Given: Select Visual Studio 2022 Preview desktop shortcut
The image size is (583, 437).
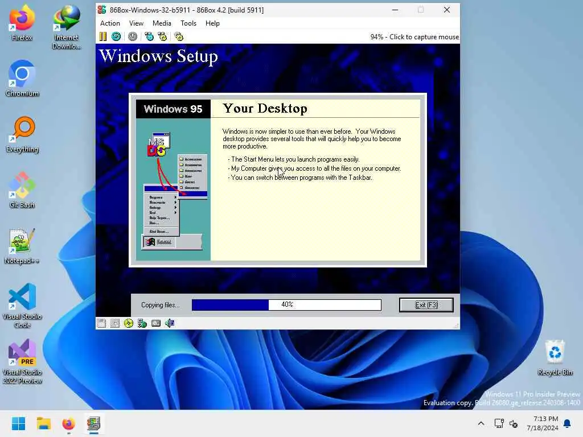Looking at the screenshot, I should 22,361.
